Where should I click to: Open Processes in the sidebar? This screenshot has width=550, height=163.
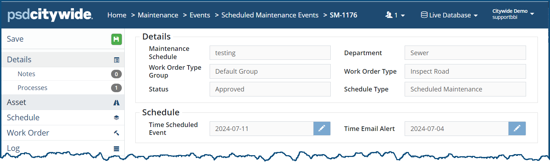point(32,88)
